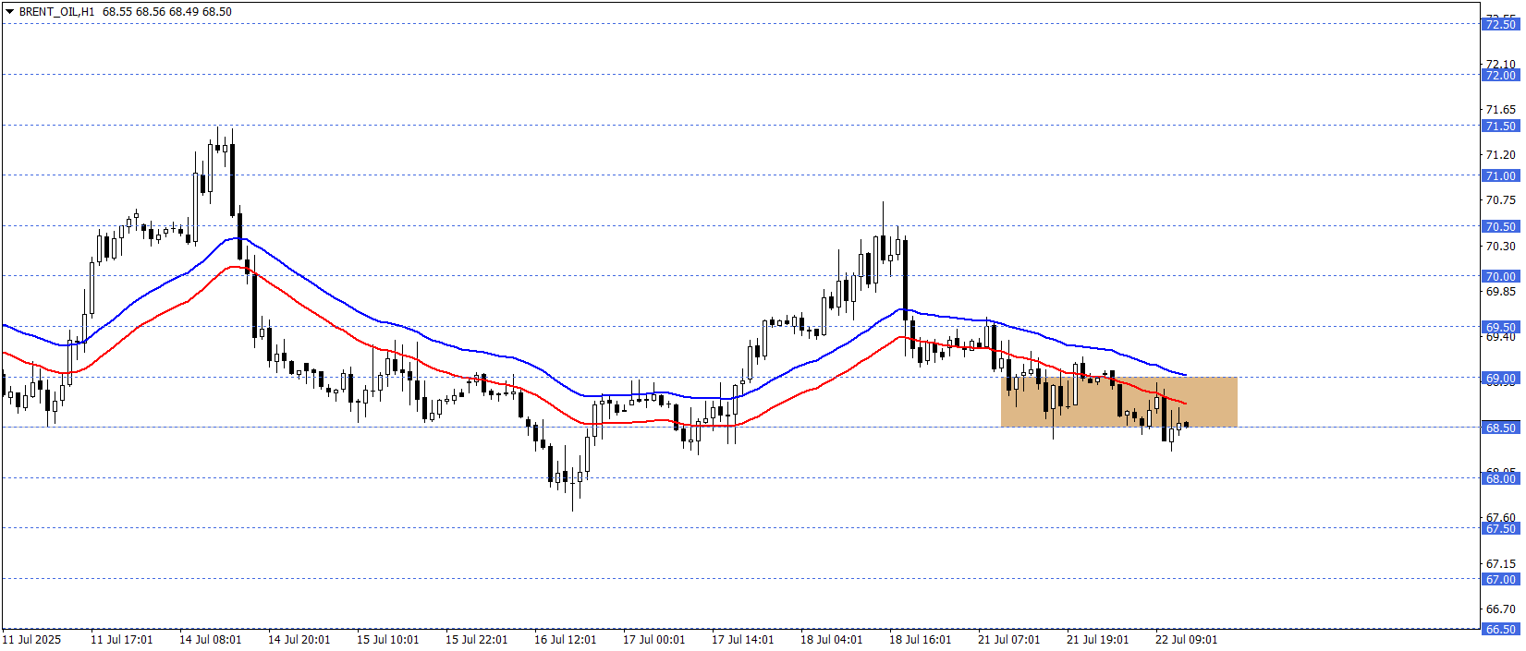Click the 72.00 price level label
Image resolution: width=1526 pixels, height=651 pixels.
(1500, 76)
